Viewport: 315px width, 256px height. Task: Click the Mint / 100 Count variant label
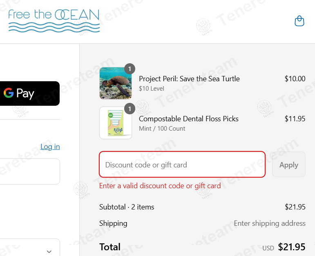click(x=162, y=129)
